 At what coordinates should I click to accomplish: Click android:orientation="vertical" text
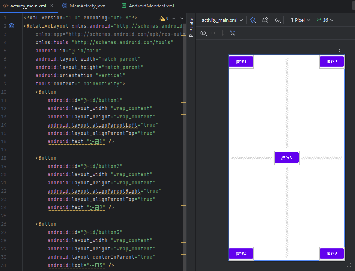tap(80, 75)
